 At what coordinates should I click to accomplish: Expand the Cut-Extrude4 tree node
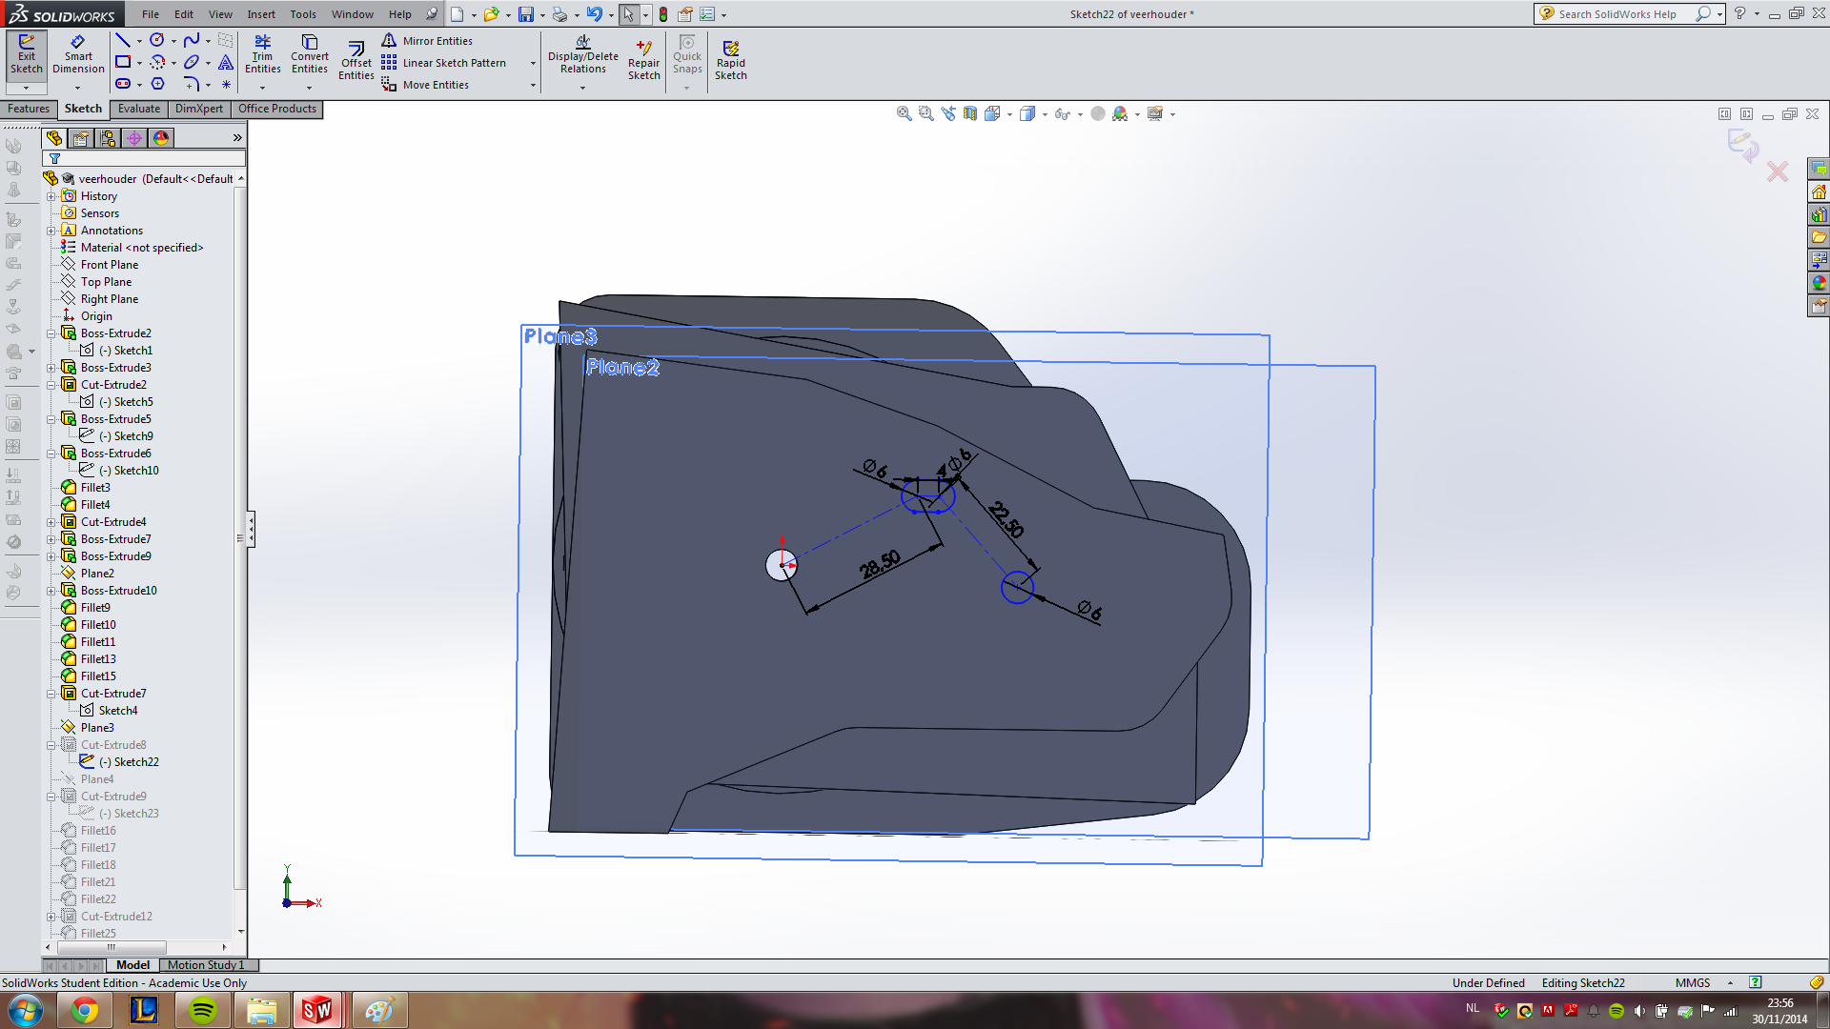click(51, 522)
